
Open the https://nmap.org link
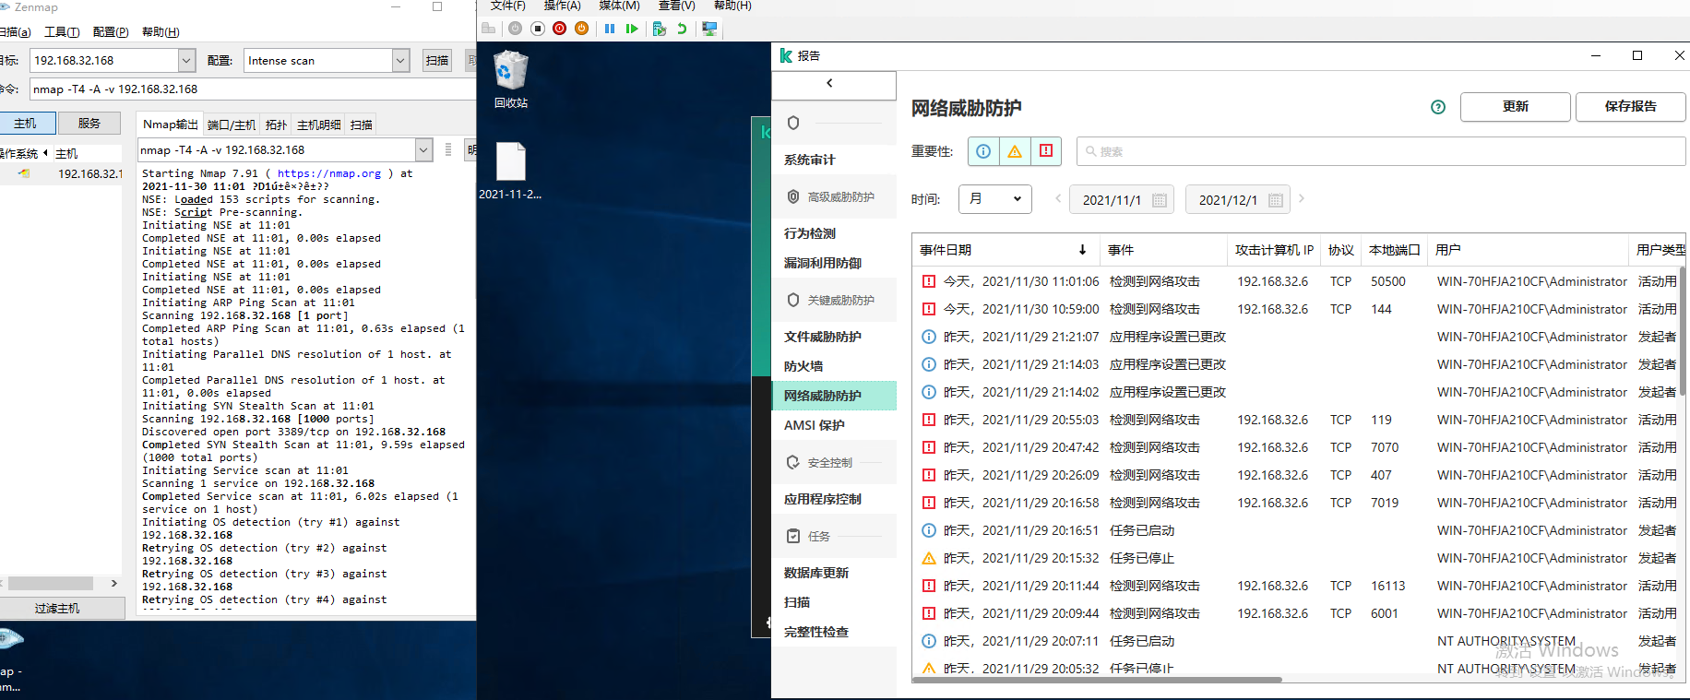(329, 173)
